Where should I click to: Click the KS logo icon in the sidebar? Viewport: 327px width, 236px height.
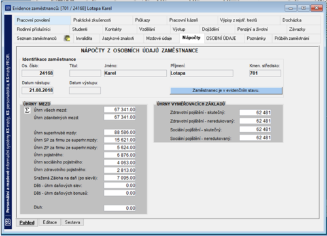tap(8, 222)
